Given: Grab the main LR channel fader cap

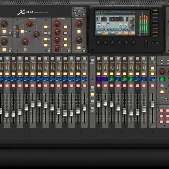Looking at the screenshot, I should point(152,104).
